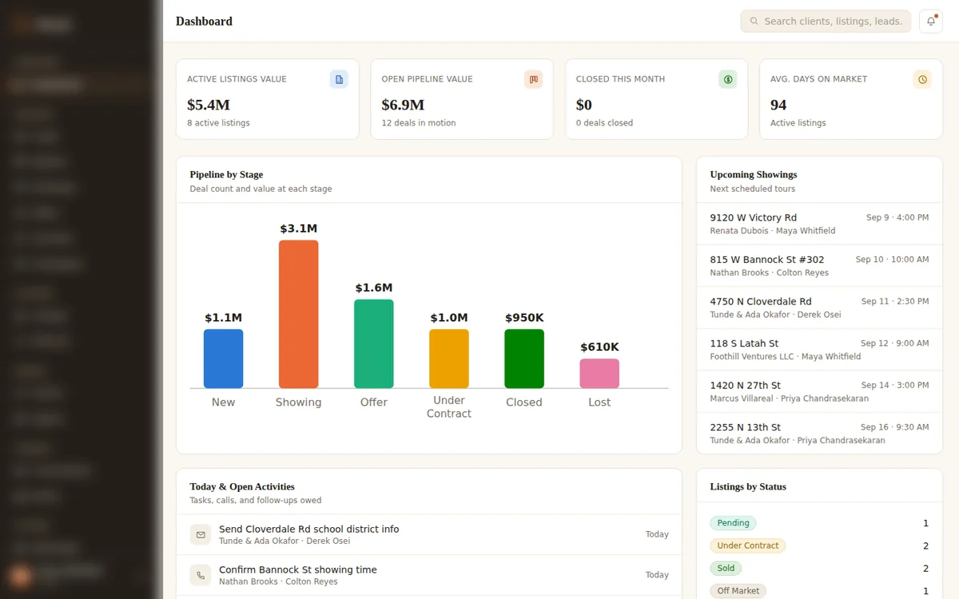Open the 815 W Bannock St #302 showing
959x599 pixels.
[819, 266]
